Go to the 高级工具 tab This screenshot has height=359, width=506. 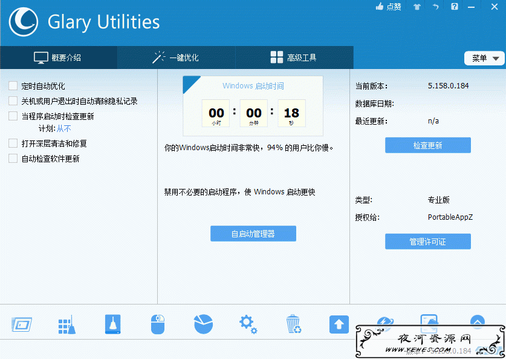click(294, 58)
